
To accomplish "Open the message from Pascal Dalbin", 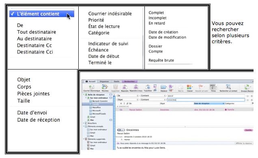I will pyautogui.click(x=184, y=110).
